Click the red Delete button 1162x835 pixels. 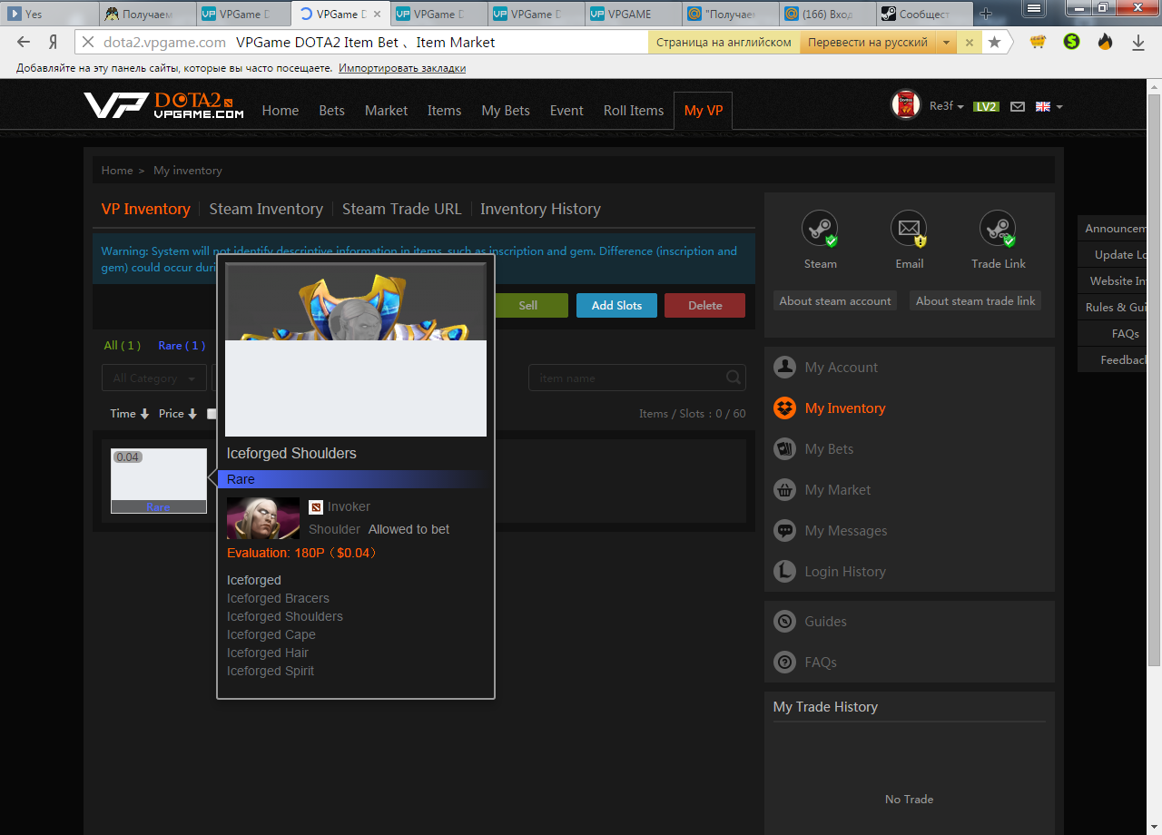[704, 306]
